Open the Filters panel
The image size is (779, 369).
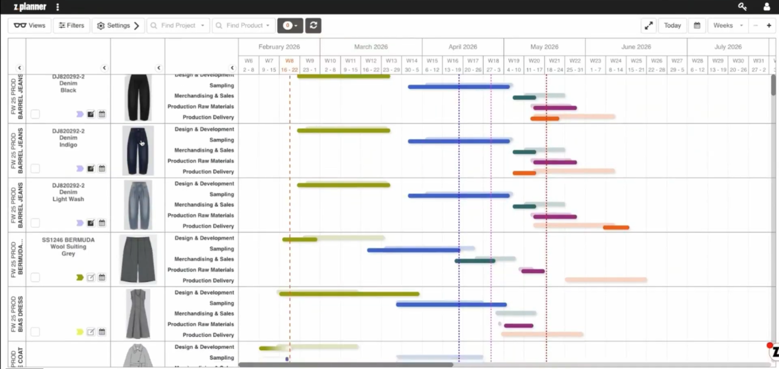tap(71, 26)
